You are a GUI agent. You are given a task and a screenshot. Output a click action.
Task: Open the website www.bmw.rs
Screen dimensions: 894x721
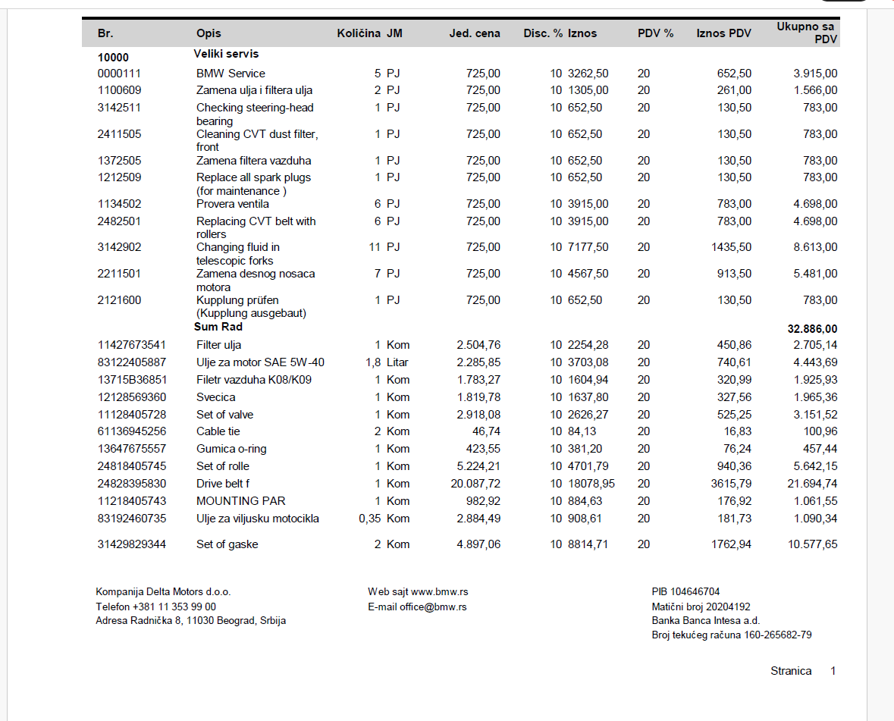coord(439,592)
